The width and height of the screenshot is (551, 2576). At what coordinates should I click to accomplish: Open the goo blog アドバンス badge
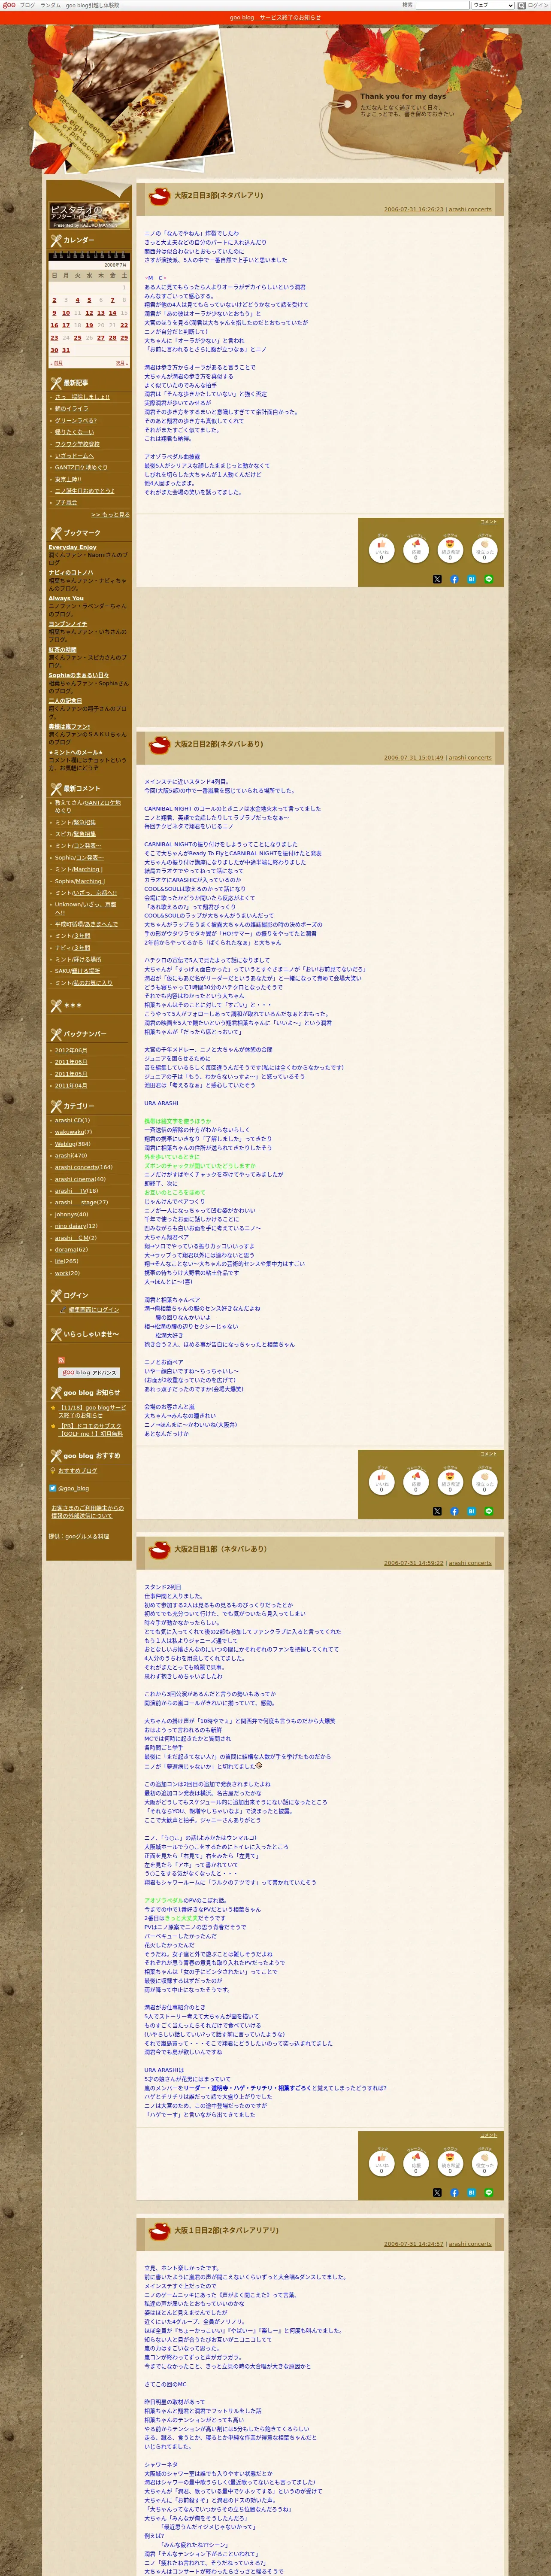pos(89,1373)
